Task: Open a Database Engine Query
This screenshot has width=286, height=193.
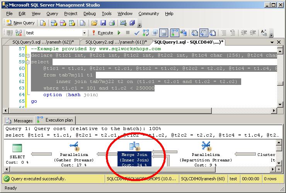Action: tap(43, 23)
